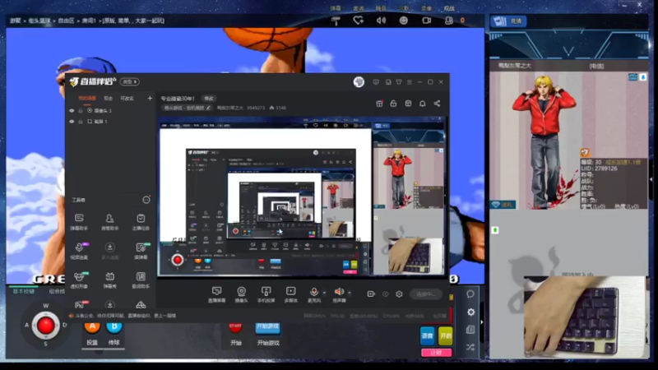Edit the 格斗游戏 category pill

point(188,108)
